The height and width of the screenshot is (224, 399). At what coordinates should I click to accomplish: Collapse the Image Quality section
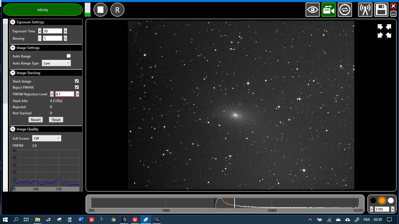13,129
